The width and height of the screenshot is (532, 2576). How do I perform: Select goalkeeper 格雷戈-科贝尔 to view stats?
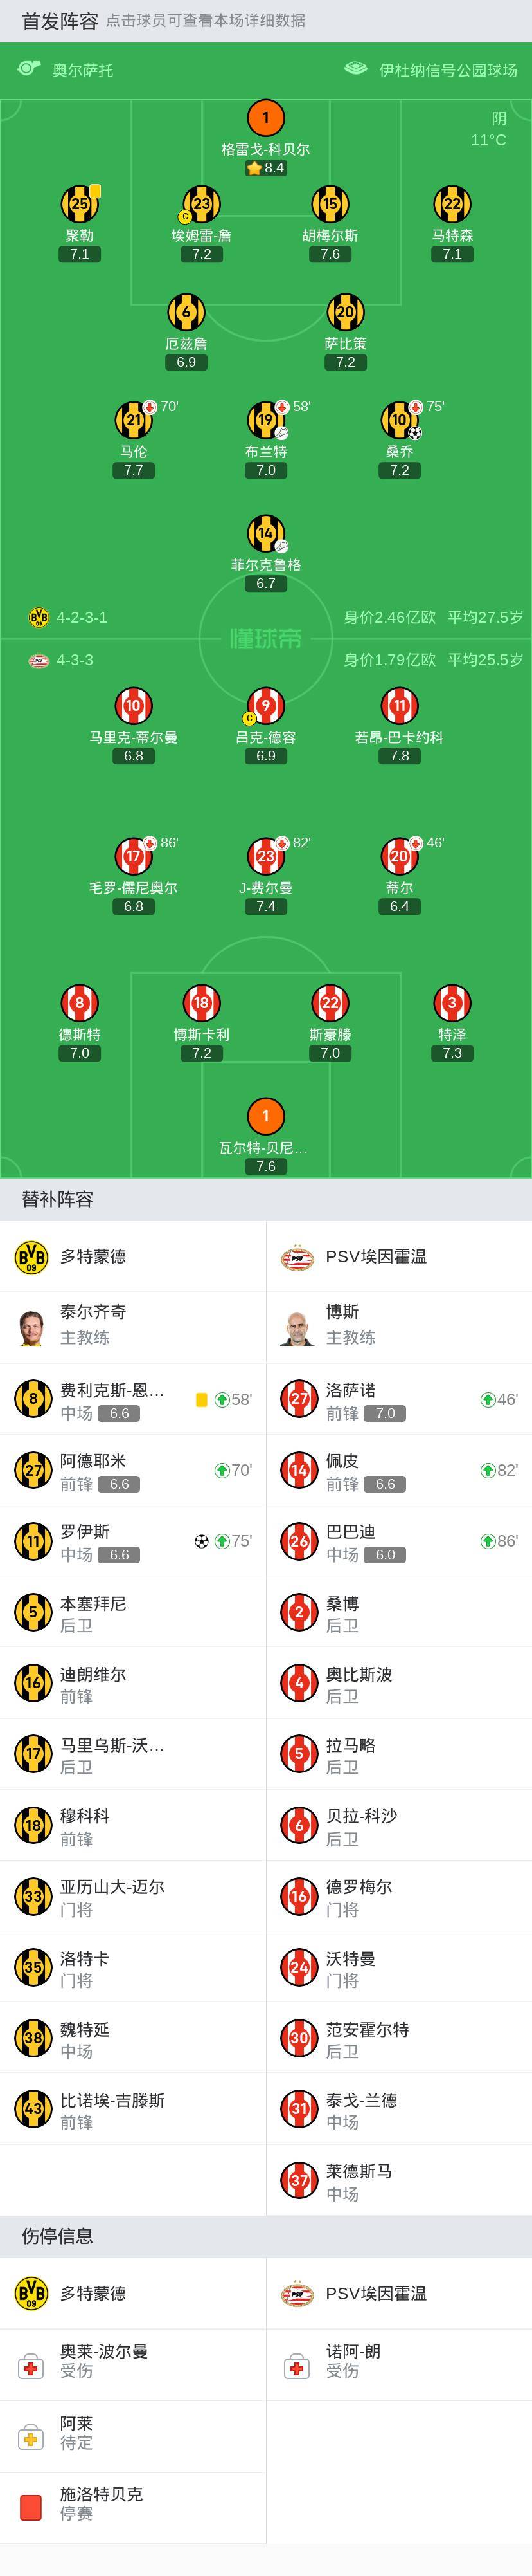pos(265,118)
